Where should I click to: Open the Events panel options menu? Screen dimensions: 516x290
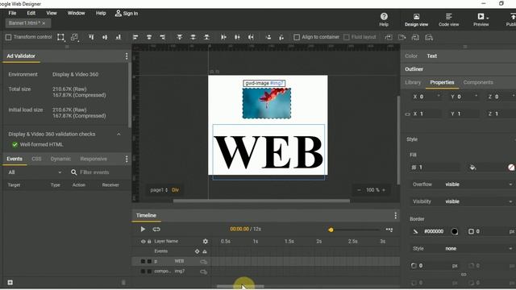tap(127, 159)
